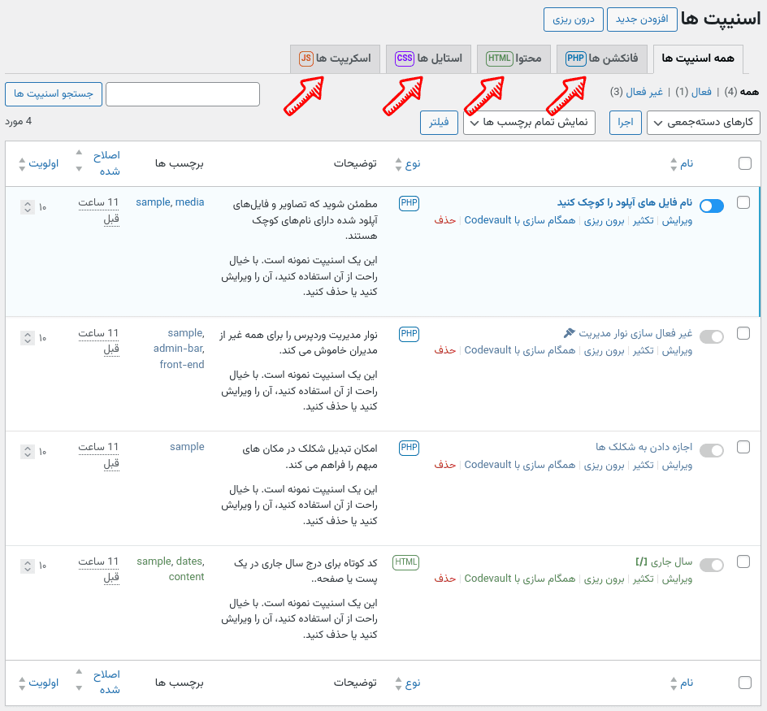Open the اجازه دادن به شکلک ها snippet title
Image resolution: width=767 pixels, height=711 pixels.
pos(643,447)
